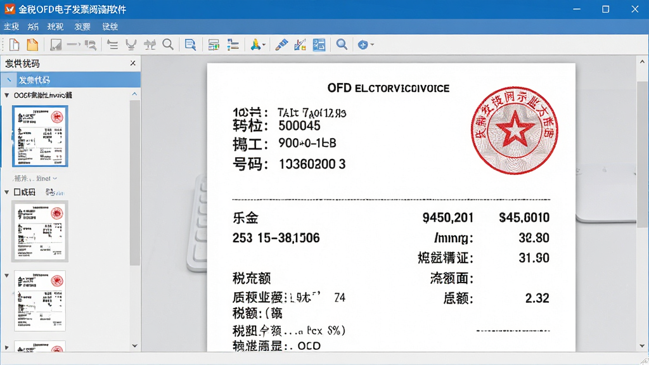This screenshot has height=365, width=649.
Task: Click the pencil mark in the blue sidebar row
Action: (x=9, y=79)
